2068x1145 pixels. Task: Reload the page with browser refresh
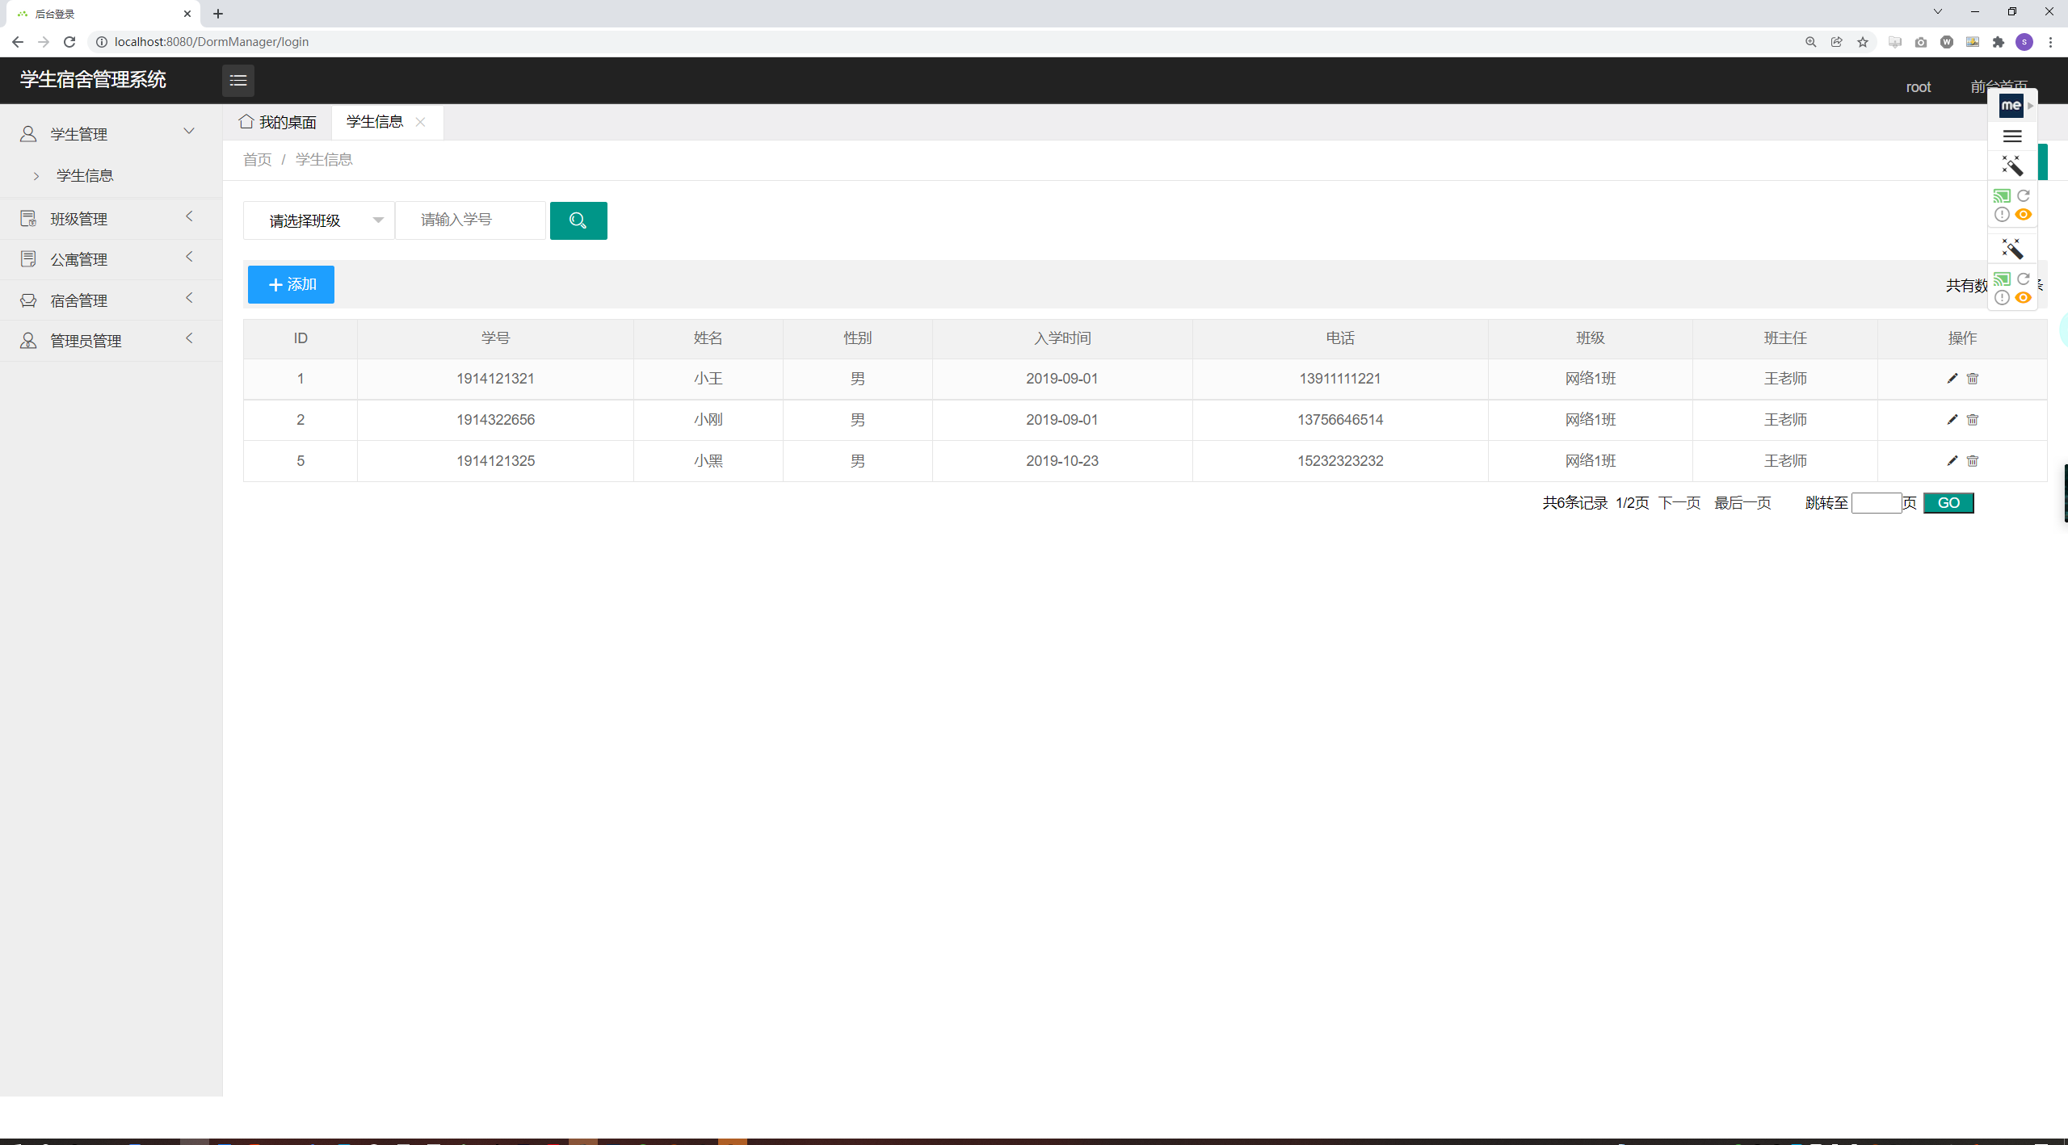69,42
